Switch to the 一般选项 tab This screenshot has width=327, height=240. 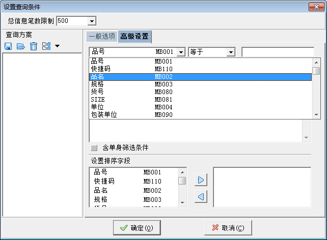coord(102,37)
